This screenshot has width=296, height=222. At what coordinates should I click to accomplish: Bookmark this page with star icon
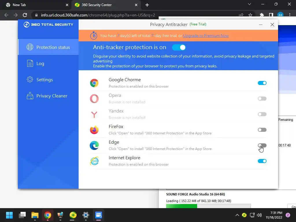coord(250,15)
